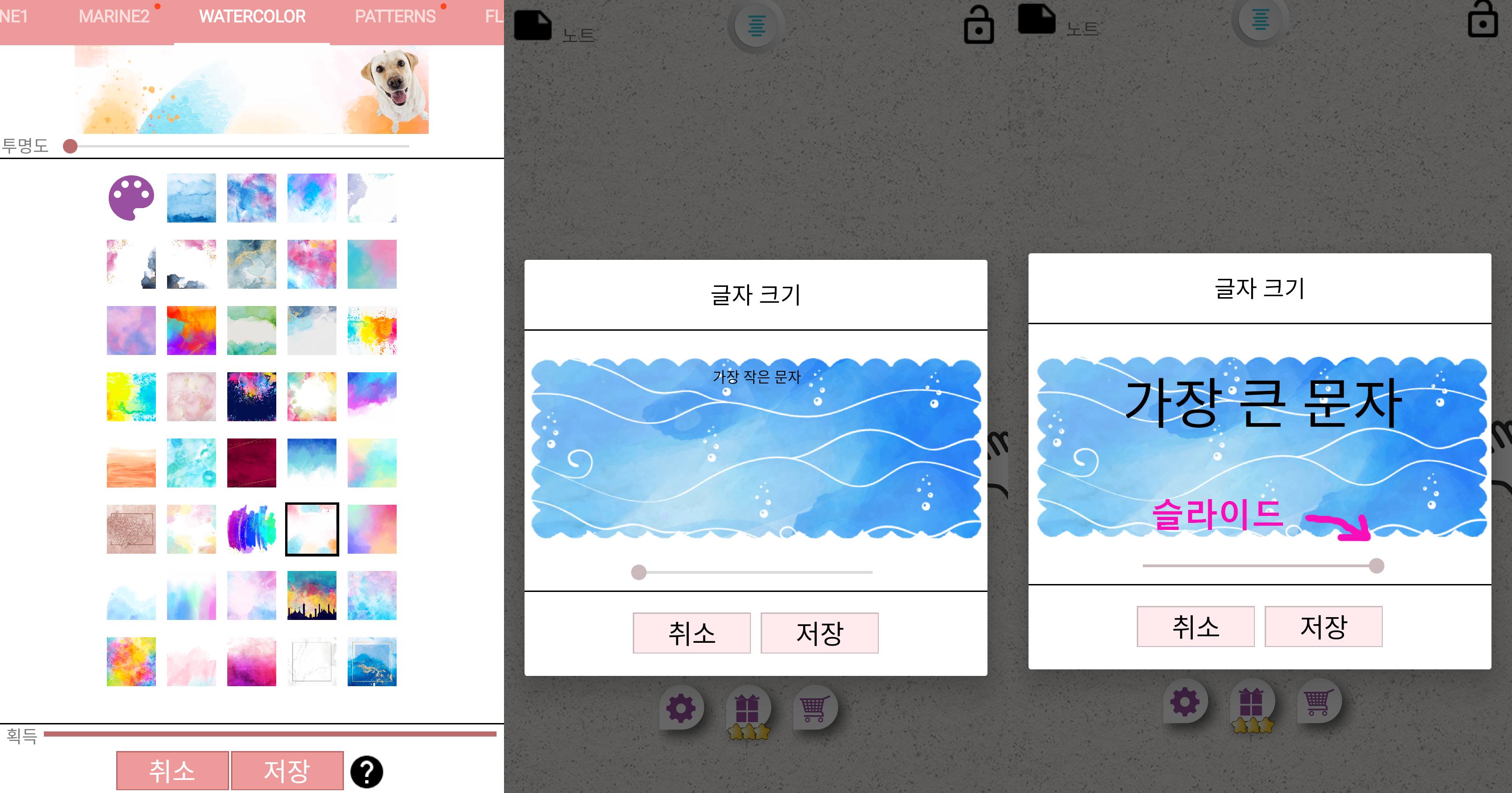Click the font size slider handle in middle dialog
The image size is (1512, 793).
pos(638,572)
